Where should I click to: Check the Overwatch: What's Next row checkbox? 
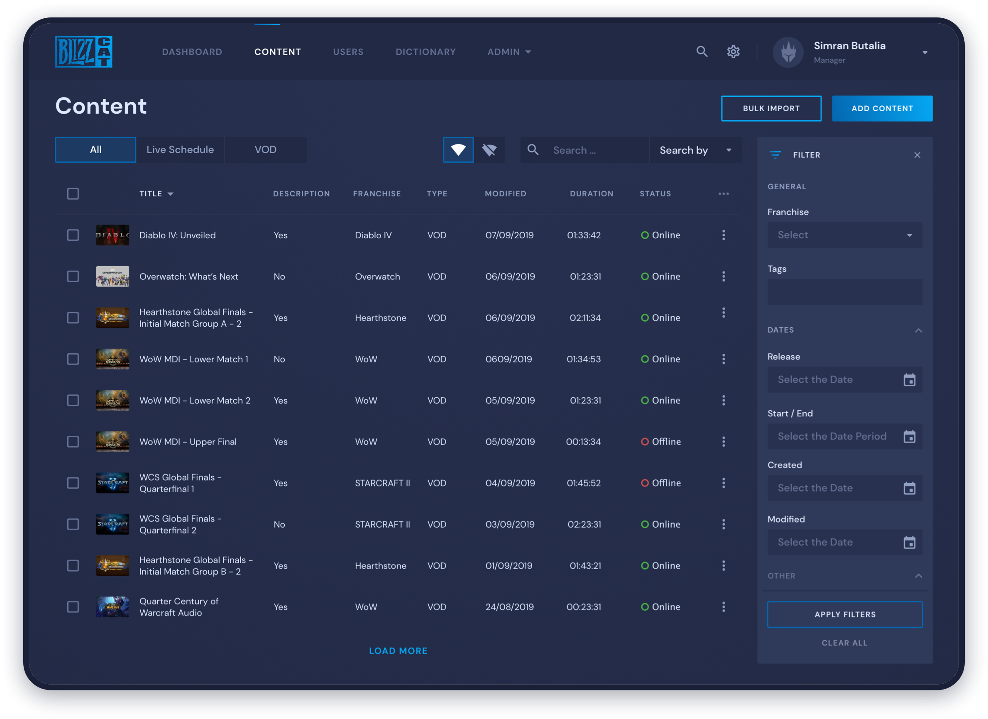[x=73, y=276]
